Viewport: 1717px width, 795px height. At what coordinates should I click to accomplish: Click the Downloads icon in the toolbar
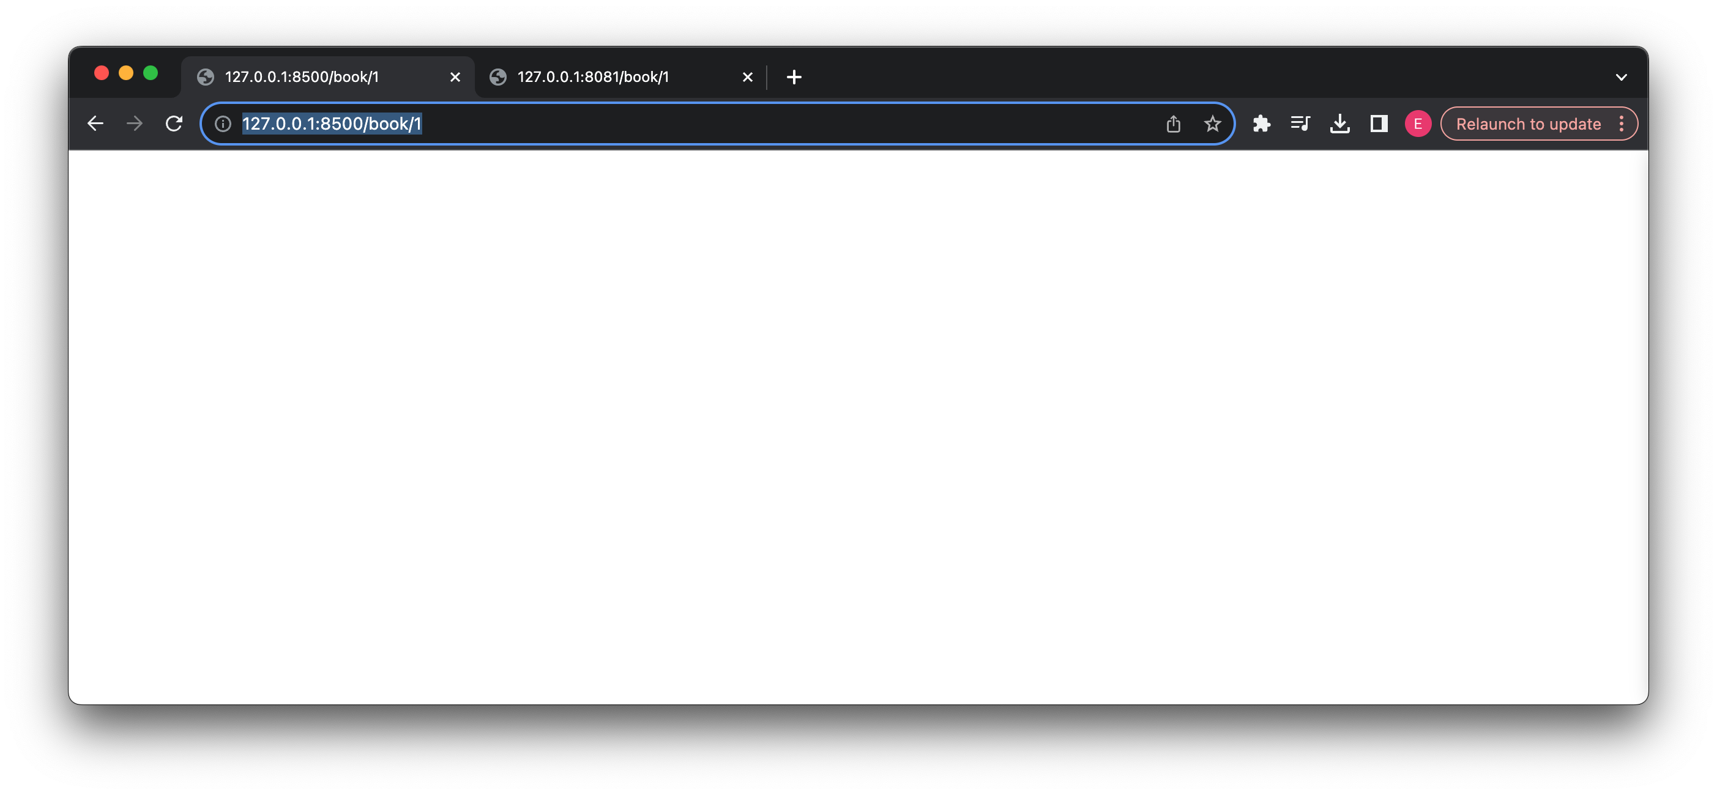[x=1339, y=124]
